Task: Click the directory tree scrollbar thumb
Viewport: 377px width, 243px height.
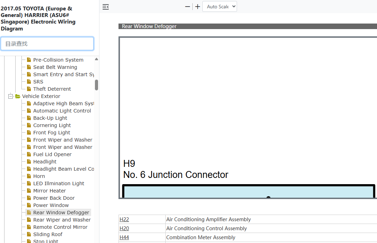Action: tap(96, 85)
